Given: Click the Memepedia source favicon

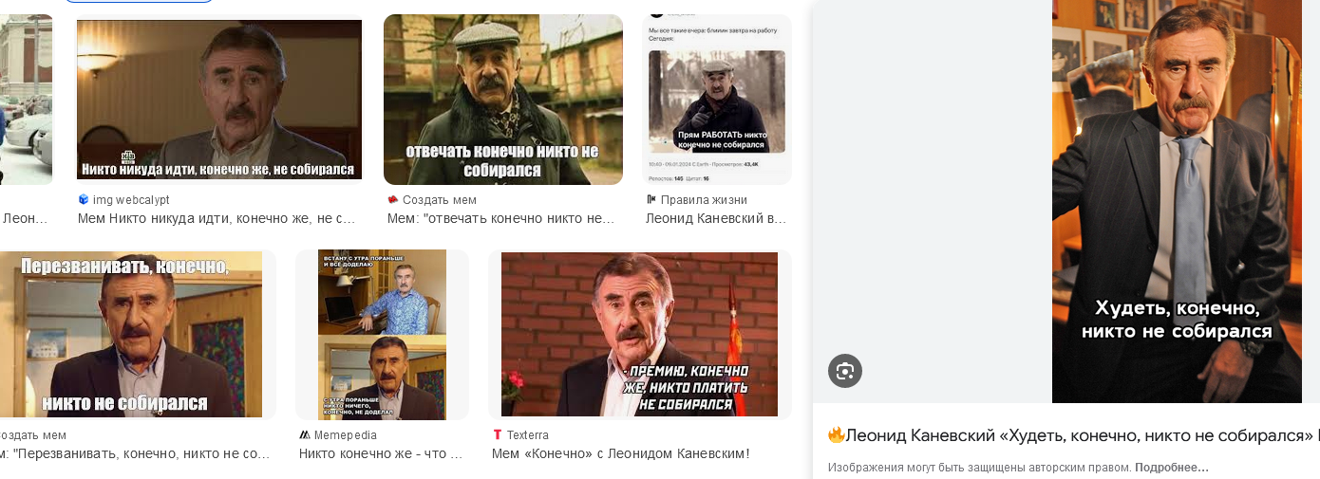Looking at the screenshot, I should tap(304, 434).
